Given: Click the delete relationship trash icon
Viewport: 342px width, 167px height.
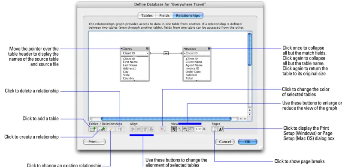Looking at the screenshot, I should point(120,129).
